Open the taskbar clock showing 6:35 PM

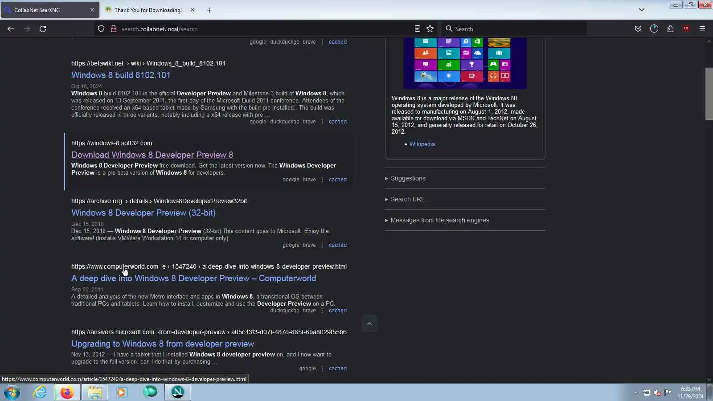(x=690, y=393)
